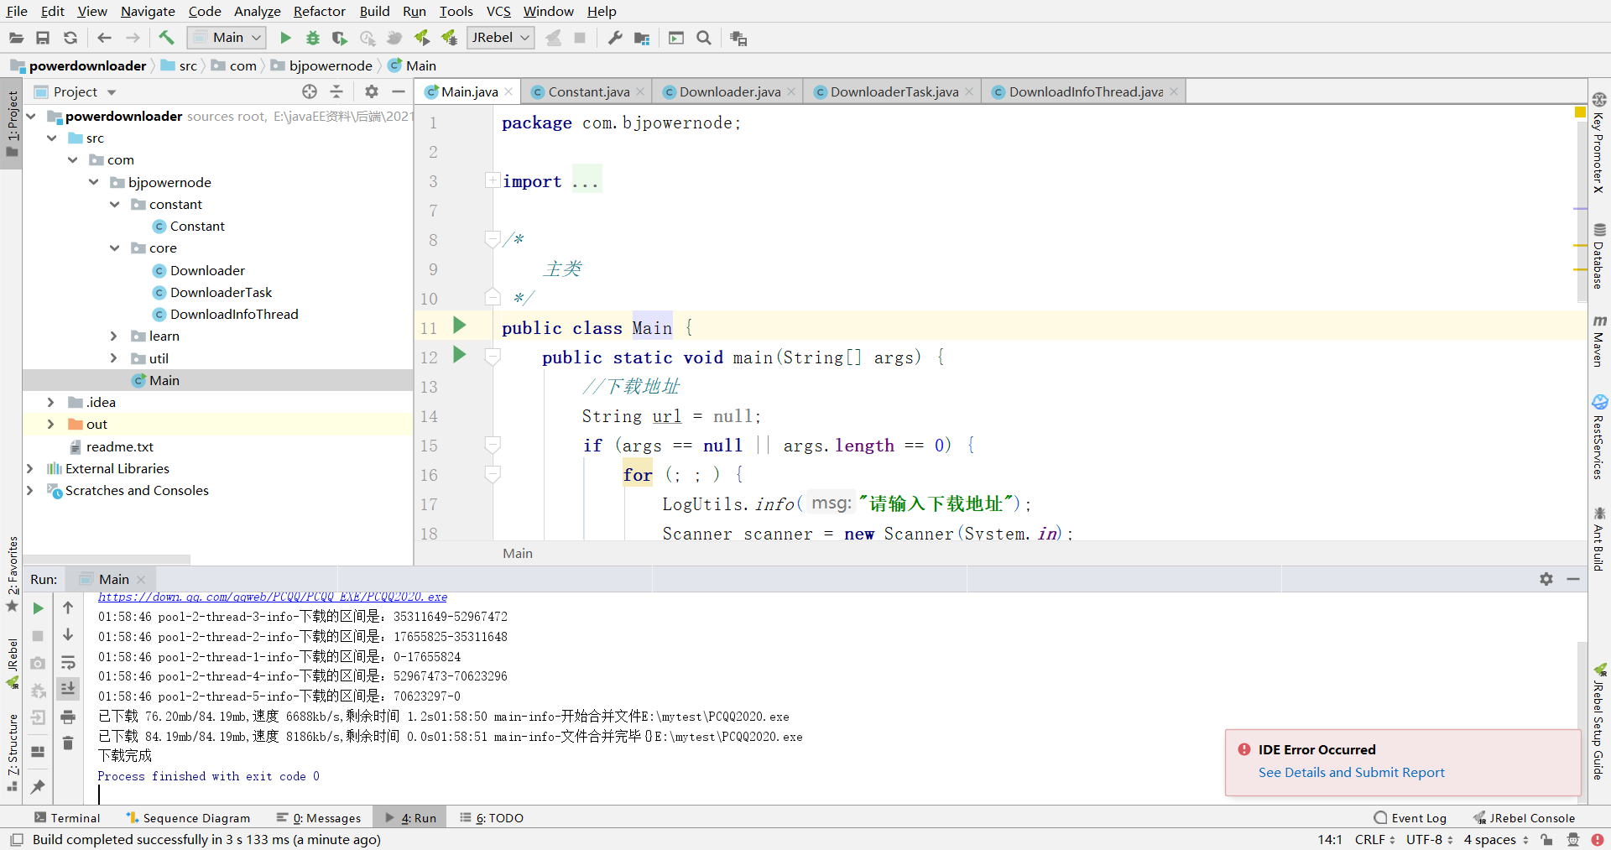Open Project Structure folder icon in toolbar
The width and height of the screenshot is (1611, 850).
[x=642, y=38]
